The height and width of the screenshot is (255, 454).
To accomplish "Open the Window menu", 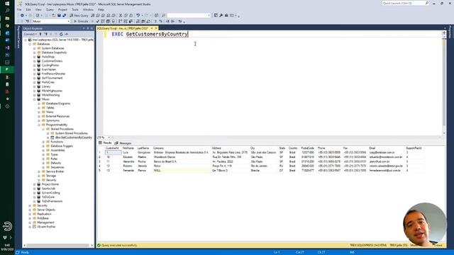I will [88, 9].
